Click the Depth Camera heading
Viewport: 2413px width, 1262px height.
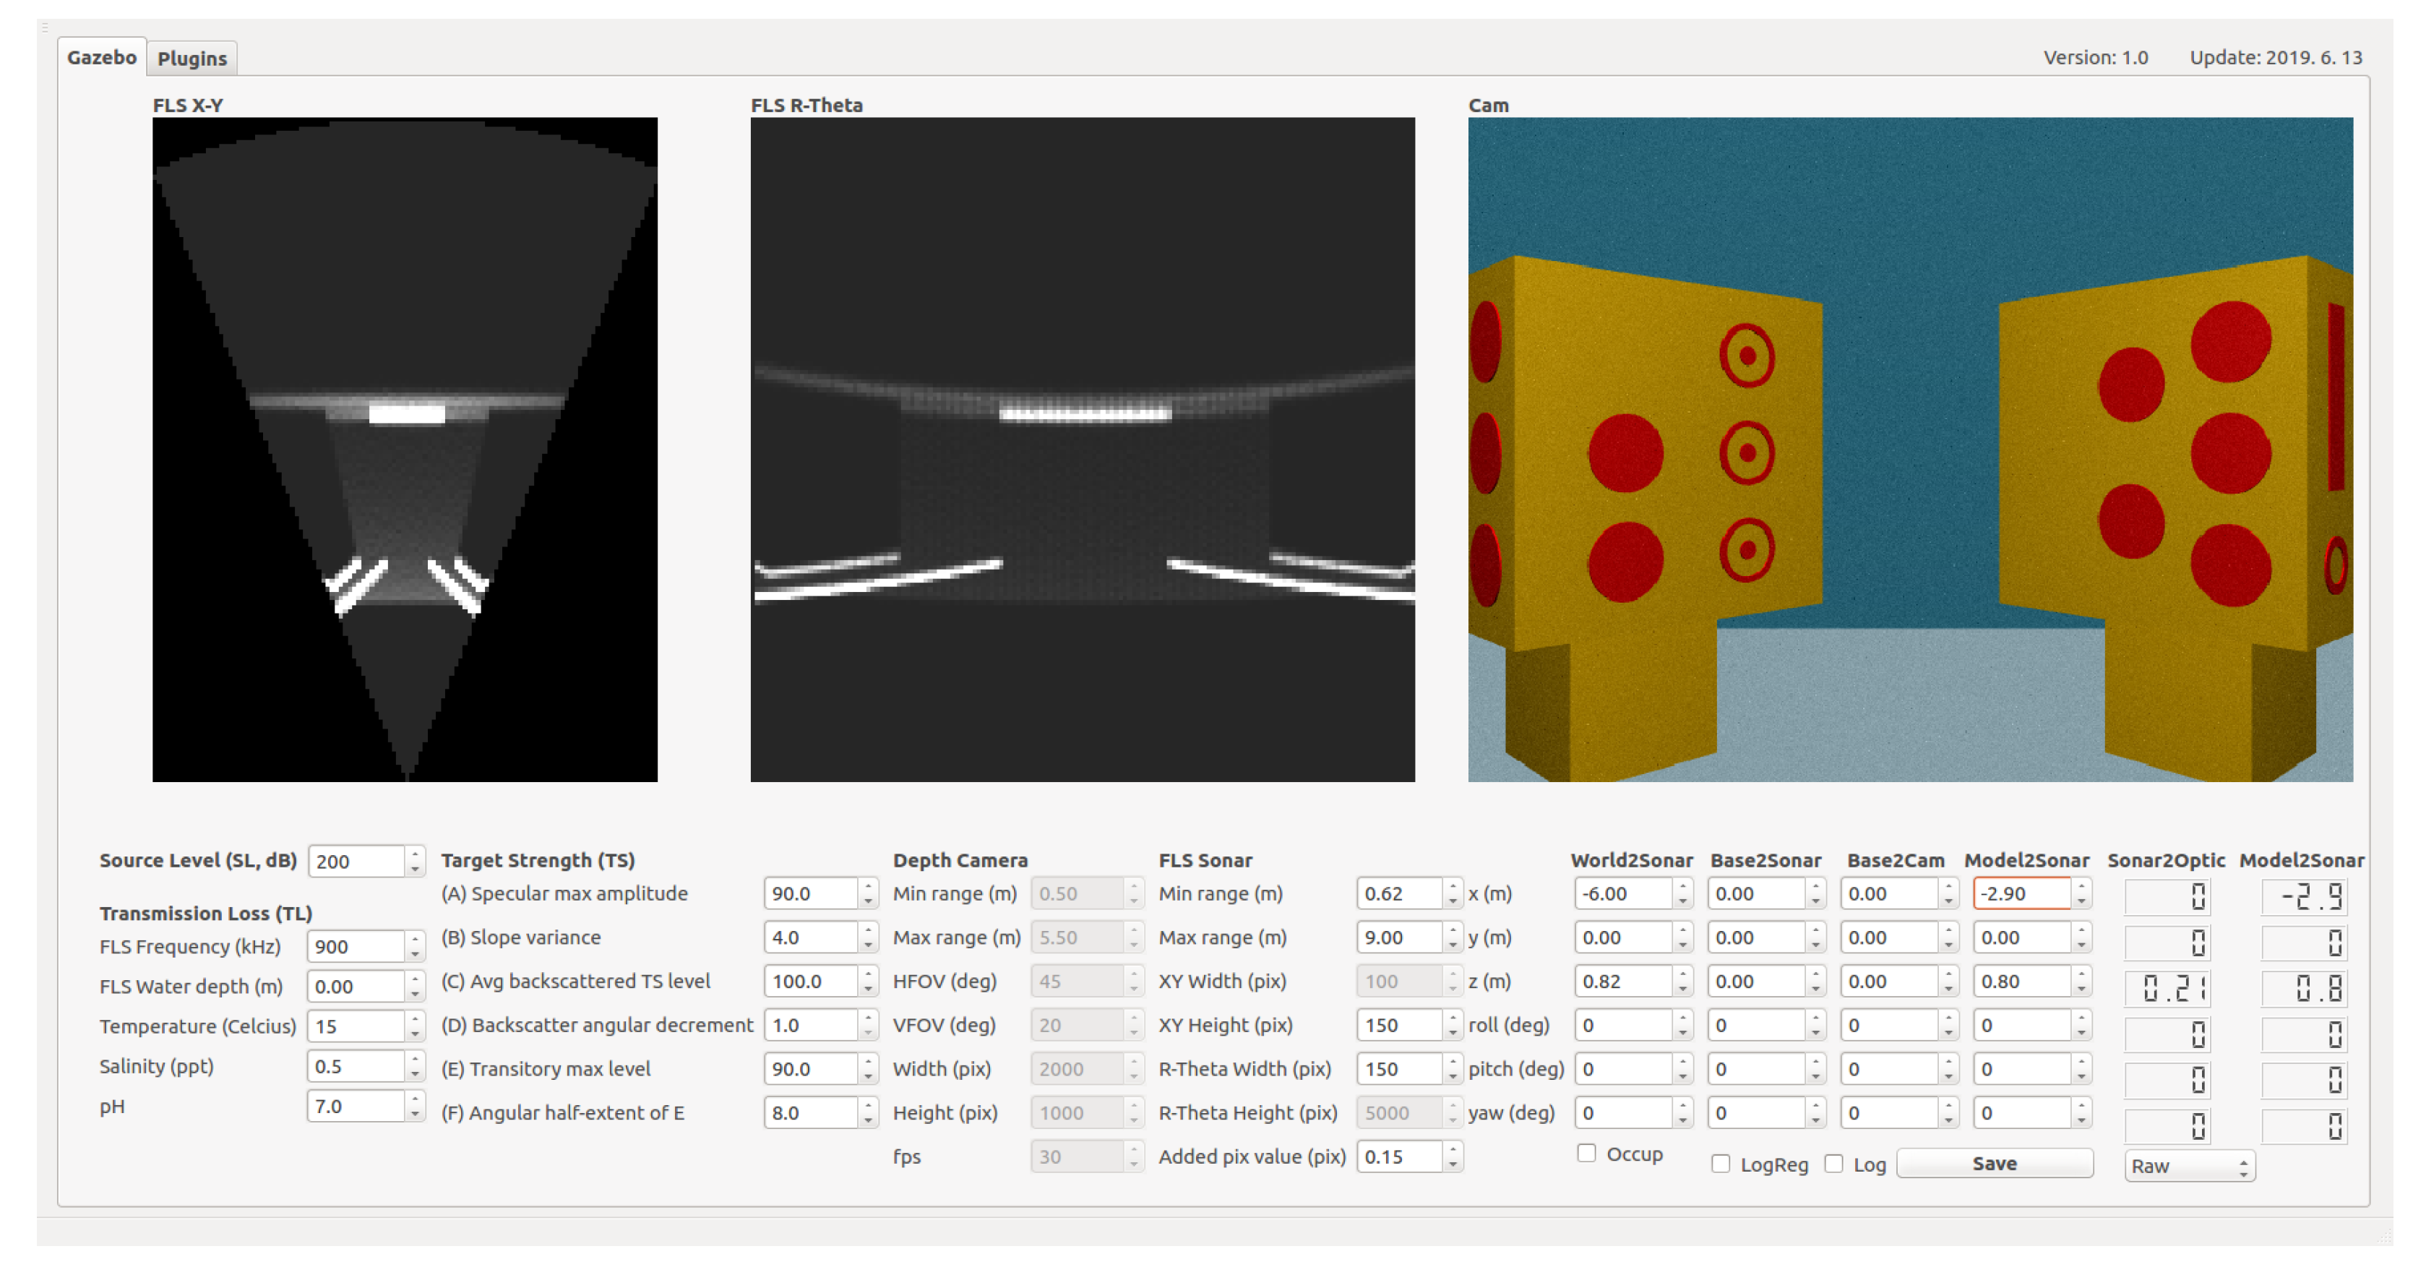click(960, 860)
